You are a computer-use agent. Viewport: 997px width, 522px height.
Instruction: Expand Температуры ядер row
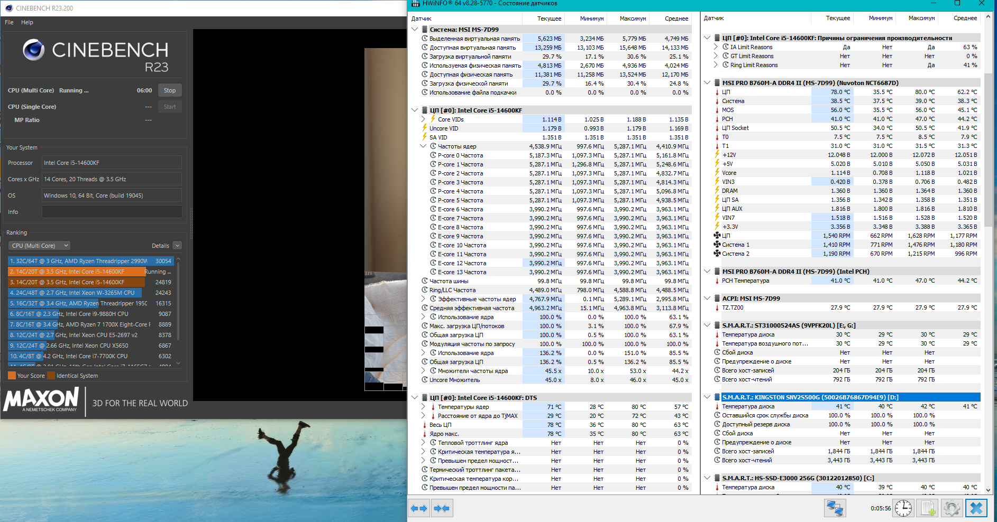[424, 407]
